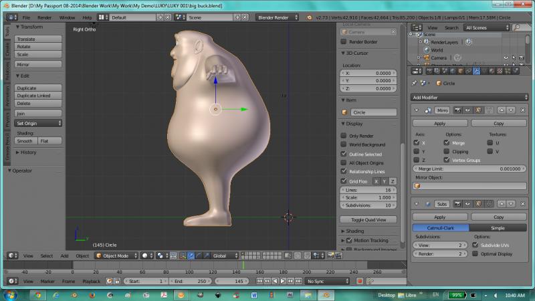Click the Mirror Object field cube icon
This screenshot has width=535, height=301.
(417, 186)
